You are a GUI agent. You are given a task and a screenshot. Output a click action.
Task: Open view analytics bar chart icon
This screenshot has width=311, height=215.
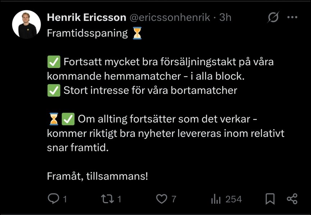tap(216, 199)
